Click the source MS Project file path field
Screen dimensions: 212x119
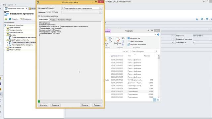tap(80, 8)
